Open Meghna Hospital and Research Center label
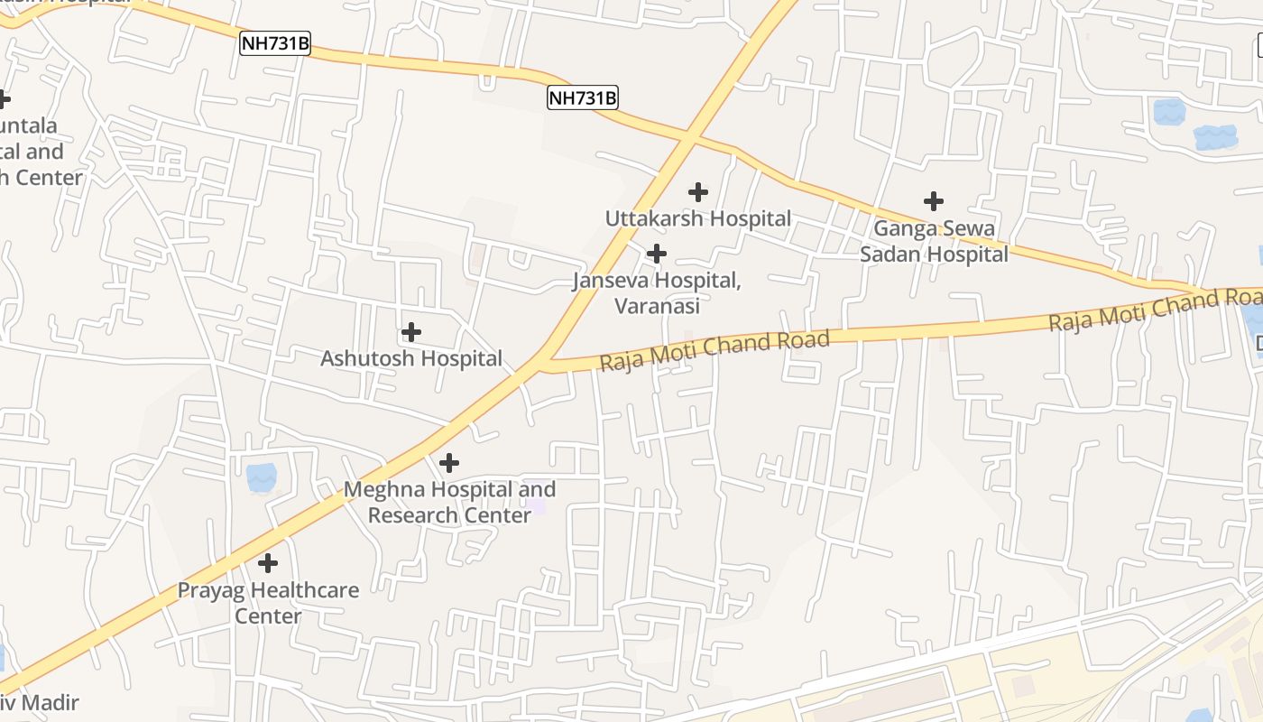 (450, 503)
